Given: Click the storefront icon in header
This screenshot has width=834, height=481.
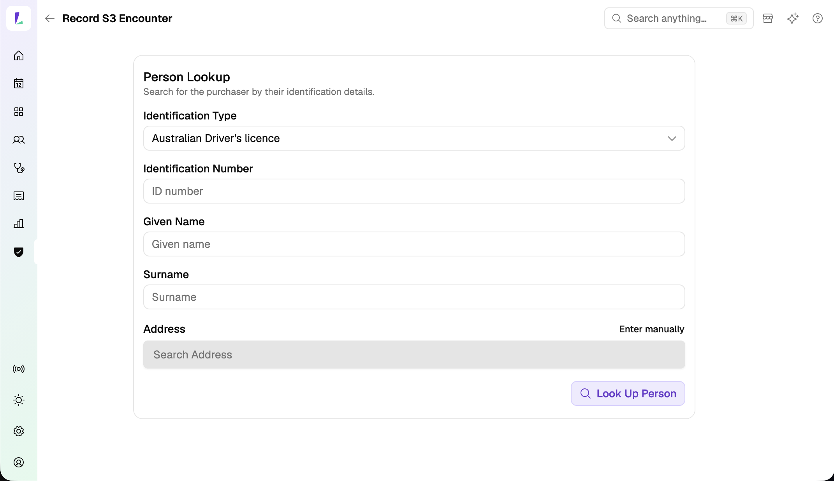Looking at the screenshot, I should 768,18.
